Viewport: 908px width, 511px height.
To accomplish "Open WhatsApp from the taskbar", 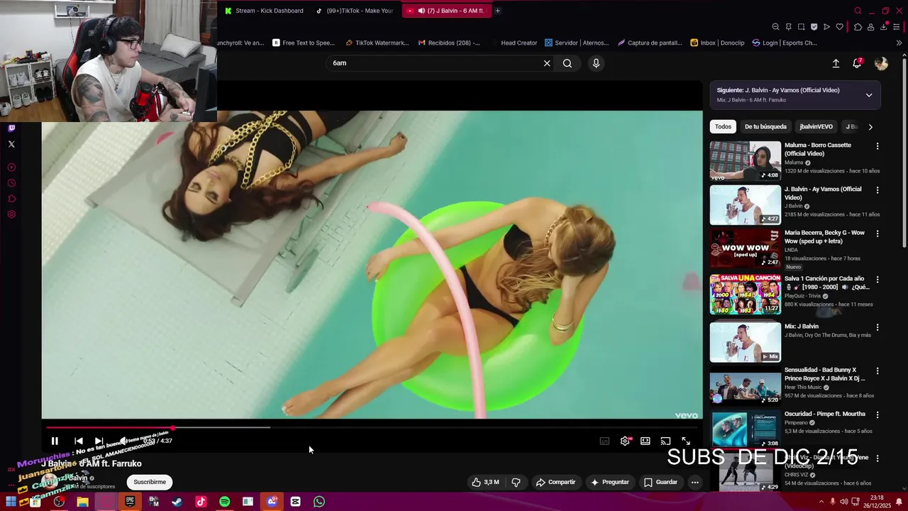I will [319, 502].
